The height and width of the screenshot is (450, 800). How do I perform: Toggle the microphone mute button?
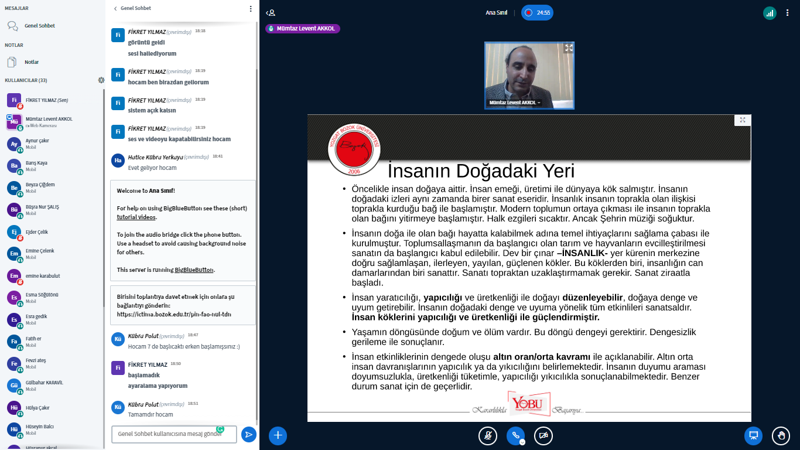point(487,435)
